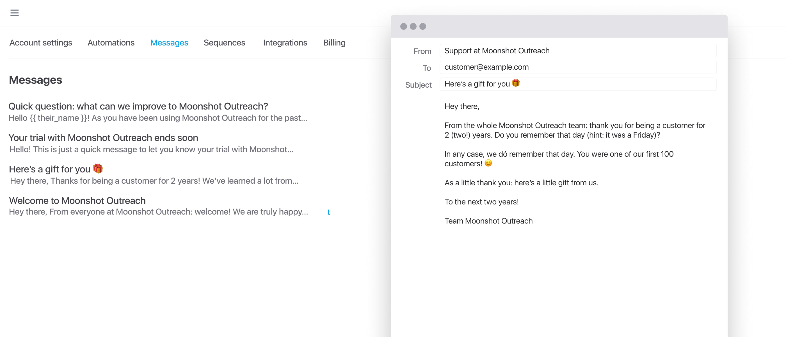Click the gift emoji in the Subject field

point(516,83)
